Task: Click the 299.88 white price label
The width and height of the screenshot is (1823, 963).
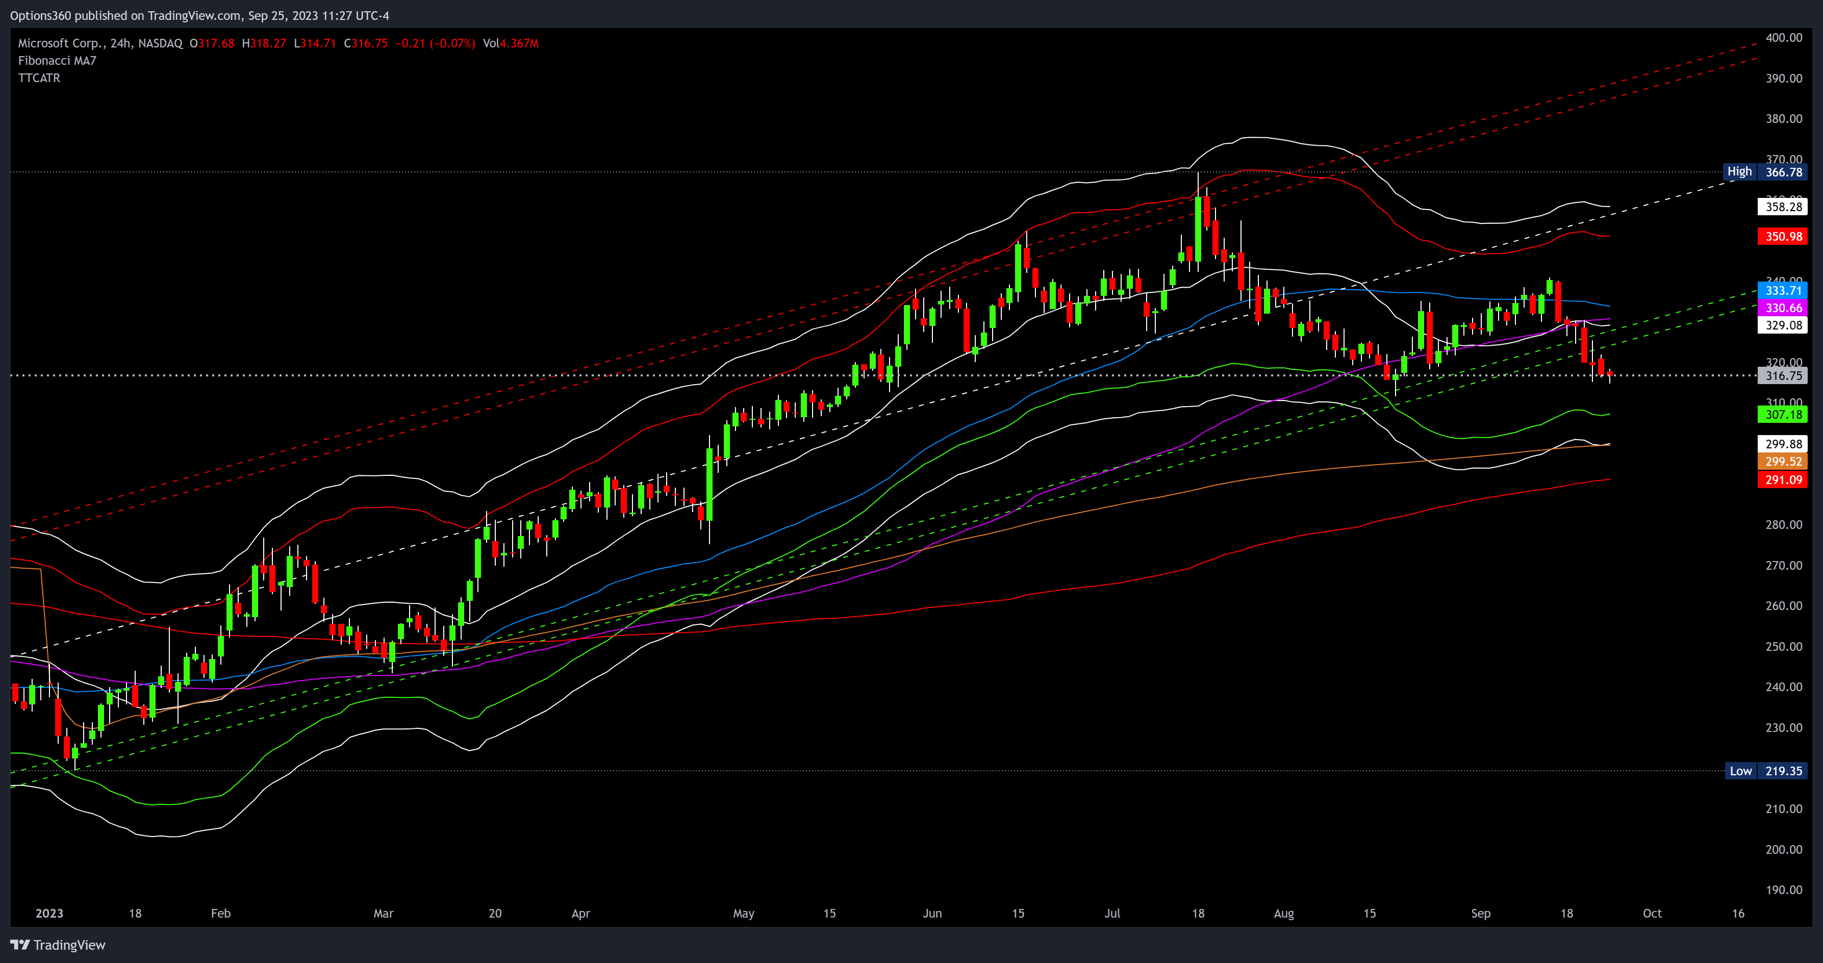Action: pyautogui.click(x=1783, y=444)
